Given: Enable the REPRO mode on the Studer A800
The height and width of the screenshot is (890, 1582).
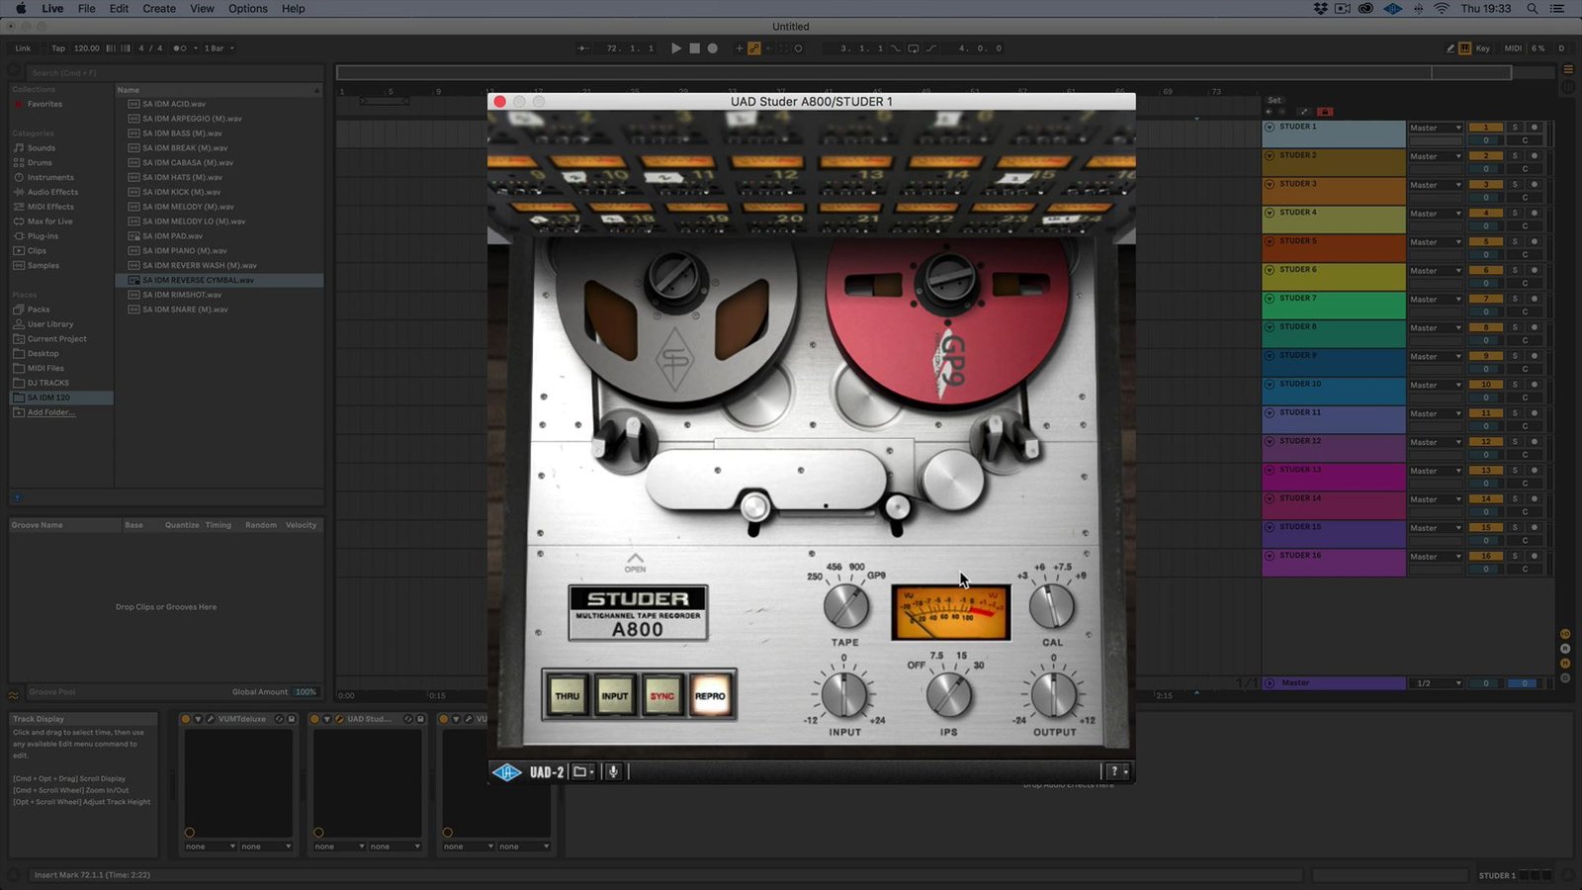Looking at the screenshot, I should pos(709,695).
